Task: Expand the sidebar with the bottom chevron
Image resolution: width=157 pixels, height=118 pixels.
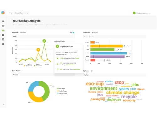Action: (3, 104)
